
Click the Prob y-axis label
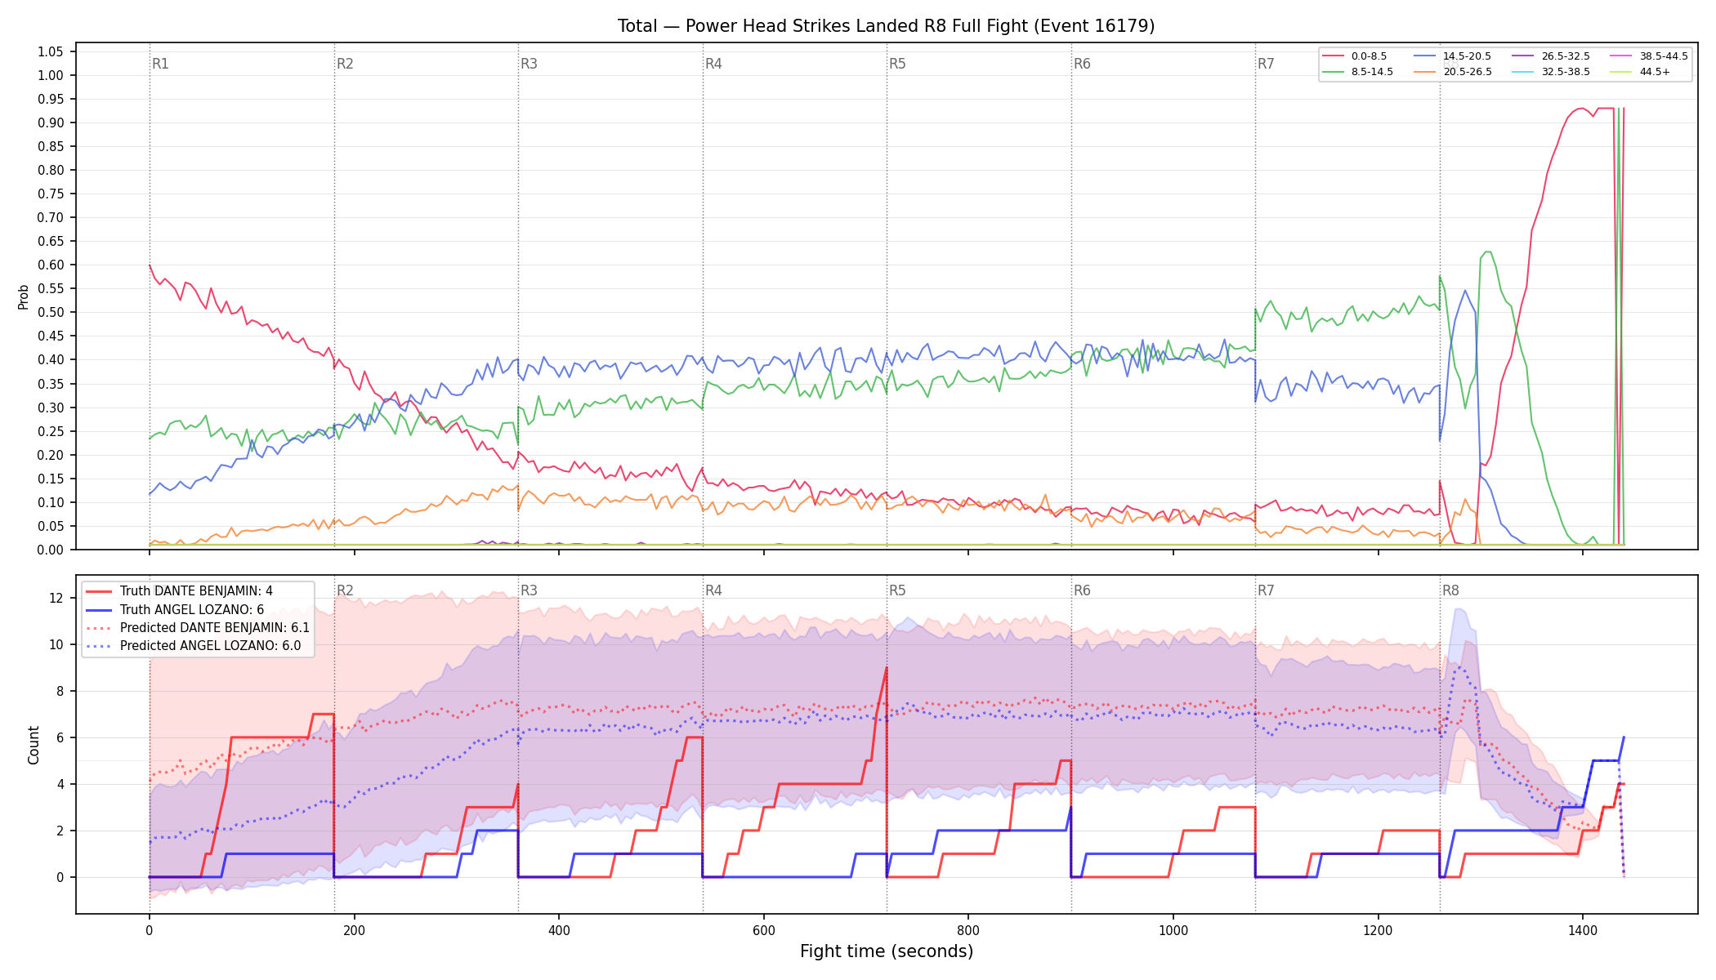coord(23,296)
